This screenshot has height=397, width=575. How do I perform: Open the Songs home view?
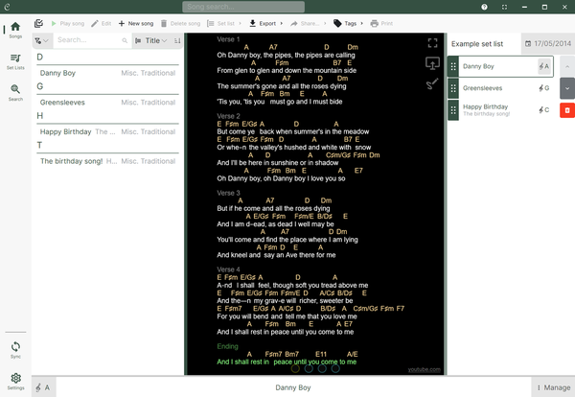click(15, 30)
